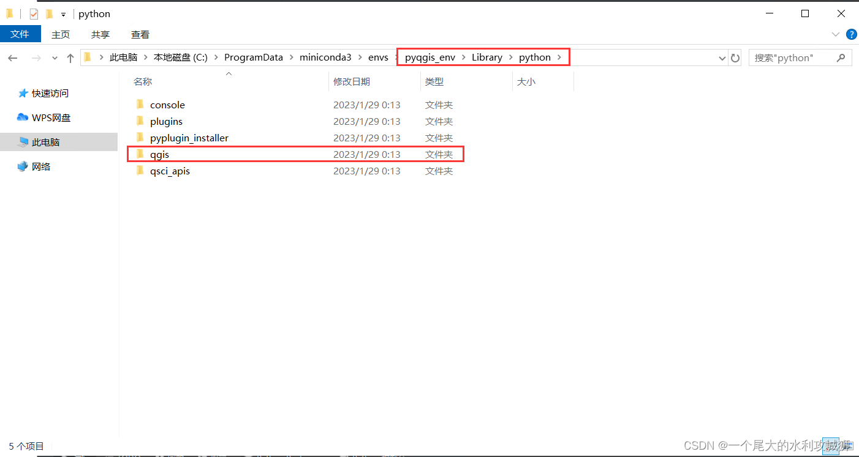Select the console folder name
The height and width of the screenshot is (457, 859).
coord(167,105)
